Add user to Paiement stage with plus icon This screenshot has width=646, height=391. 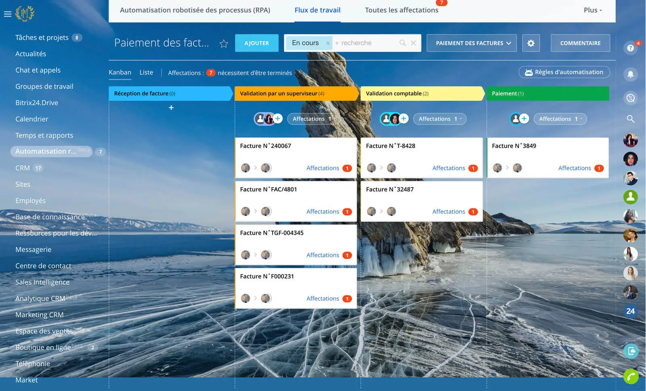[524, 119]
